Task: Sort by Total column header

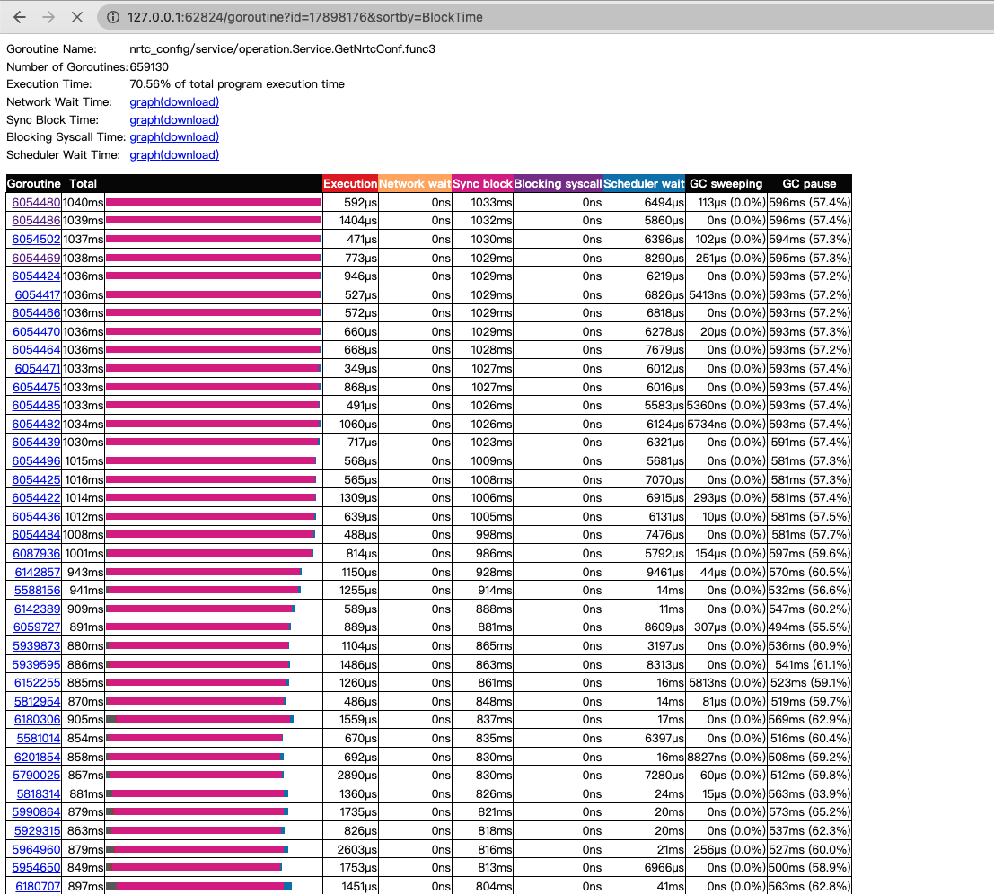Action: point(83,184)
